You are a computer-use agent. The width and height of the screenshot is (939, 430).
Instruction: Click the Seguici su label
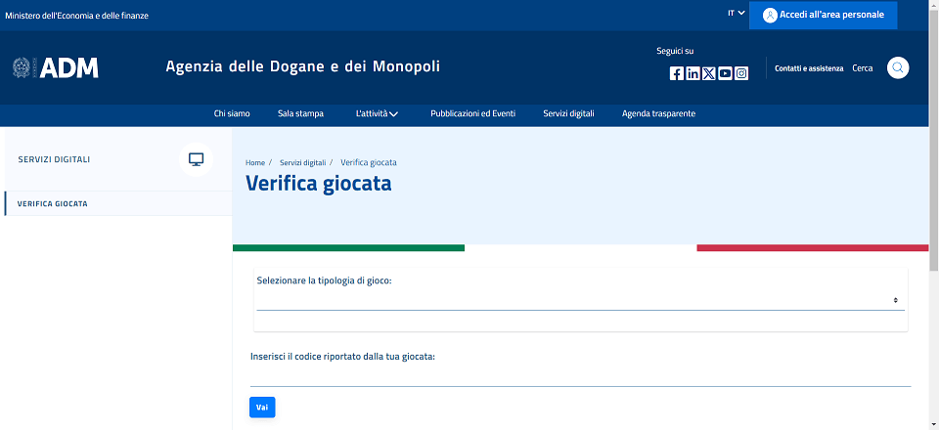(x=675, y=51)
